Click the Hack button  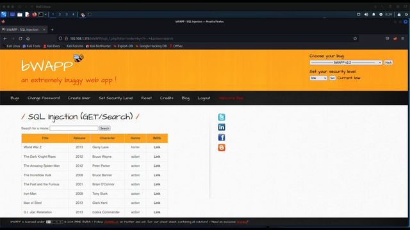point(388,63)
